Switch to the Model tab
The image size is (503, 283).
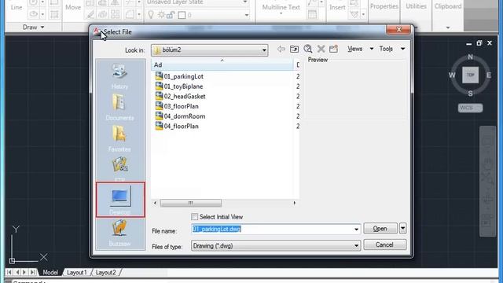click(x=50, y=273)
